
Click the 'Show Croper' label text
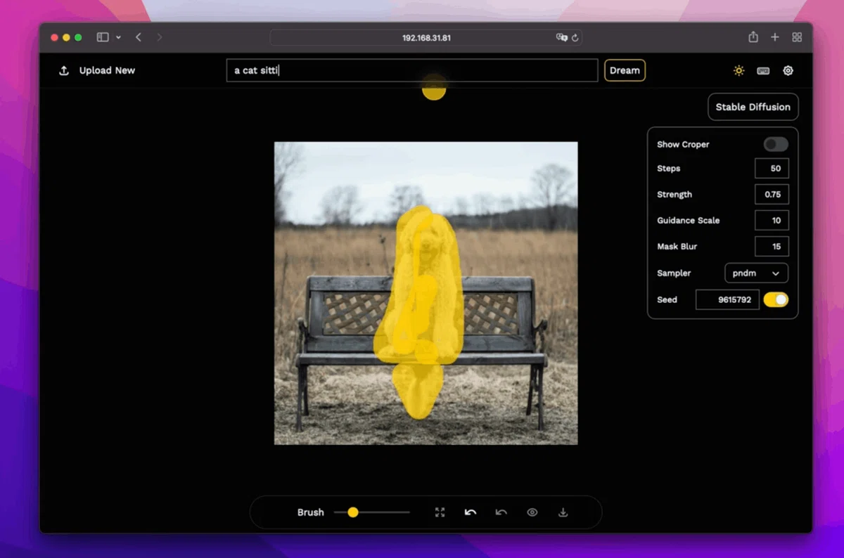(x=683, y=144)
